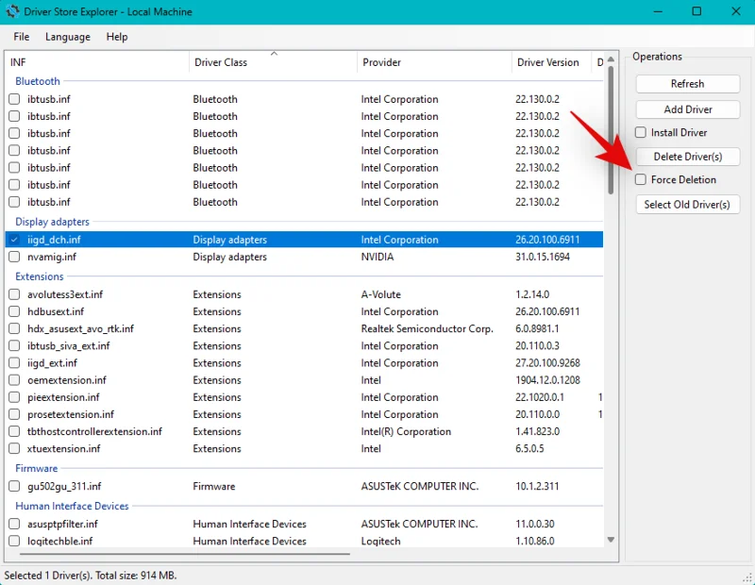Click the Driver Store Explorer title bar icon
Image resolution: width=755 pixels, height=585 pixels.
tap(14, 11)
